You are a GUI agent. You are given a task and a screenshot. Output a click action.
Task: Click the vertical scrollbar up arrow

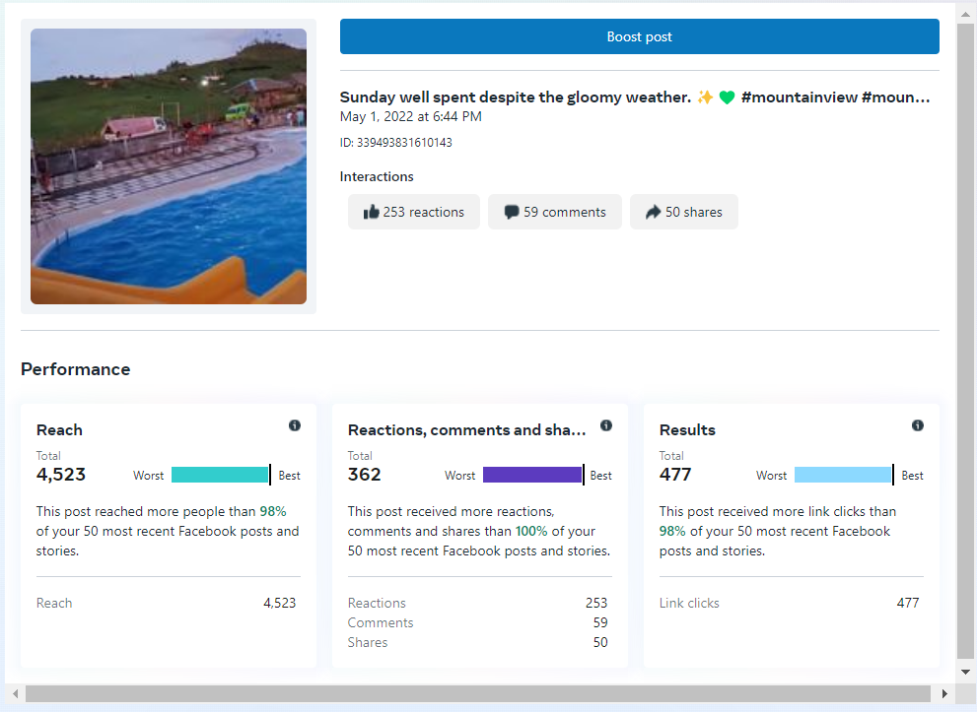[965, 10]
